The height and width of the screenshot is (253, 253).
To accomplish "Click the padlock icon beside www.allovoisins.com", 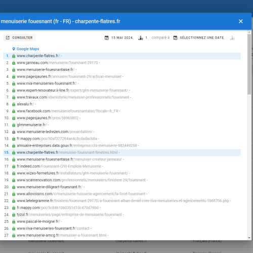I will [x=14, y=194].
